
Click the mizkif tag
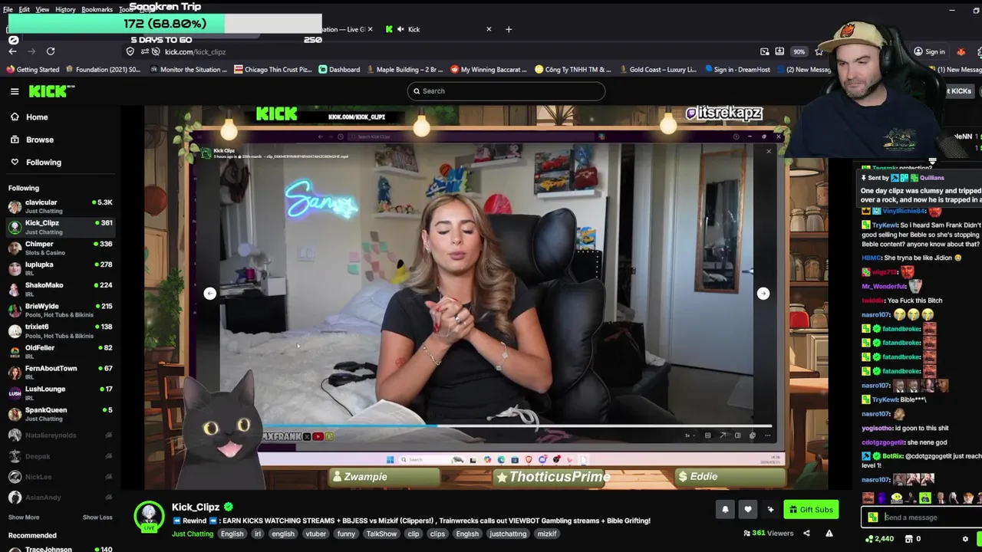547,534
